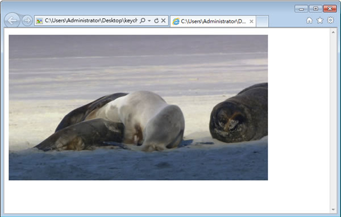Click the scrollbar down arrow
341x217 pixels.
coord(333,210)
